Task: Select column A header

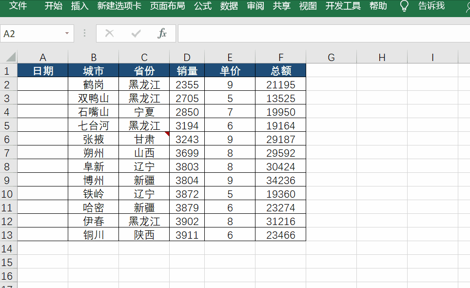Action: pyautogui.click(x=42, y=57)
